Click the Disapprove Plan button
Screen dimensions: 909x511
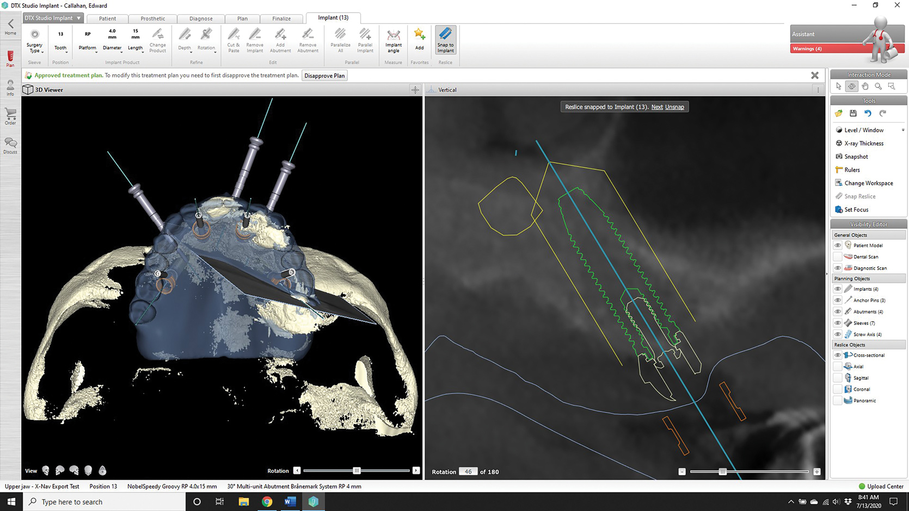click(324, 76)
